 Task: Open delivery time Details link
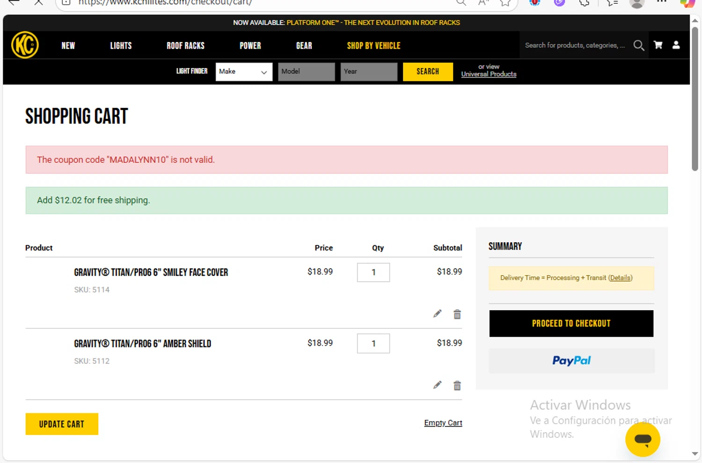pyautogui.click(x=620, y=278)
